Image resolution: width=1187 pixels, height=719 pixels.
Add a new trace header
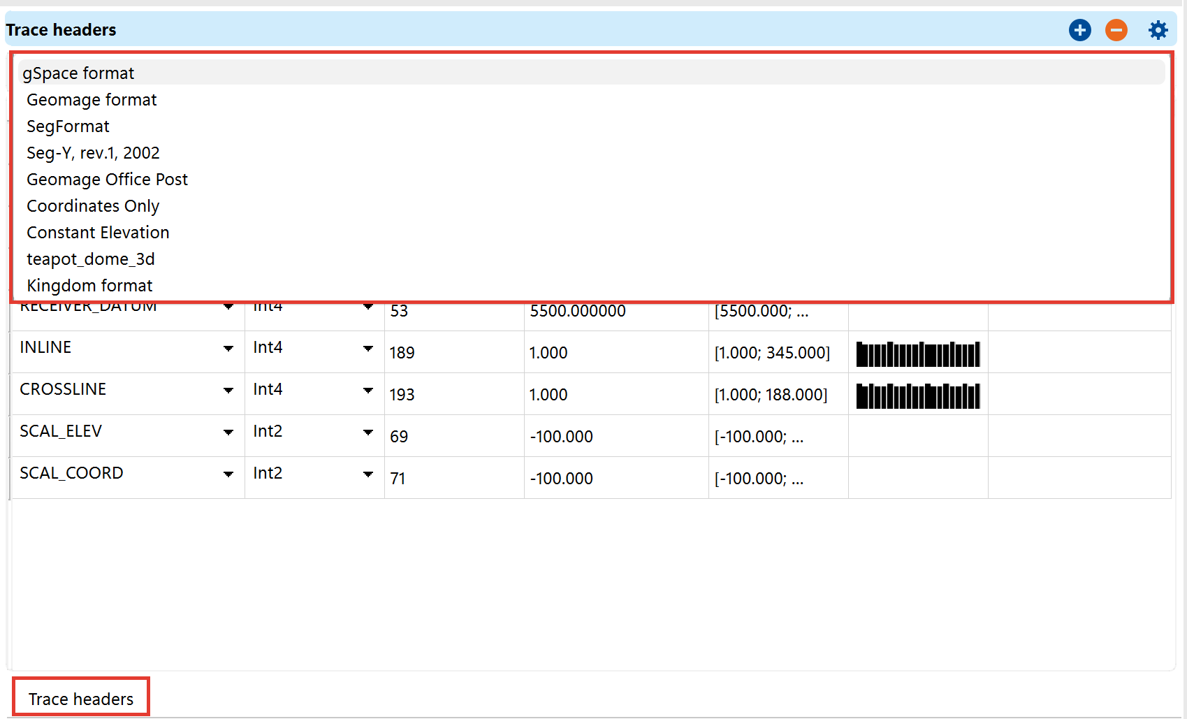(1079, 30)
